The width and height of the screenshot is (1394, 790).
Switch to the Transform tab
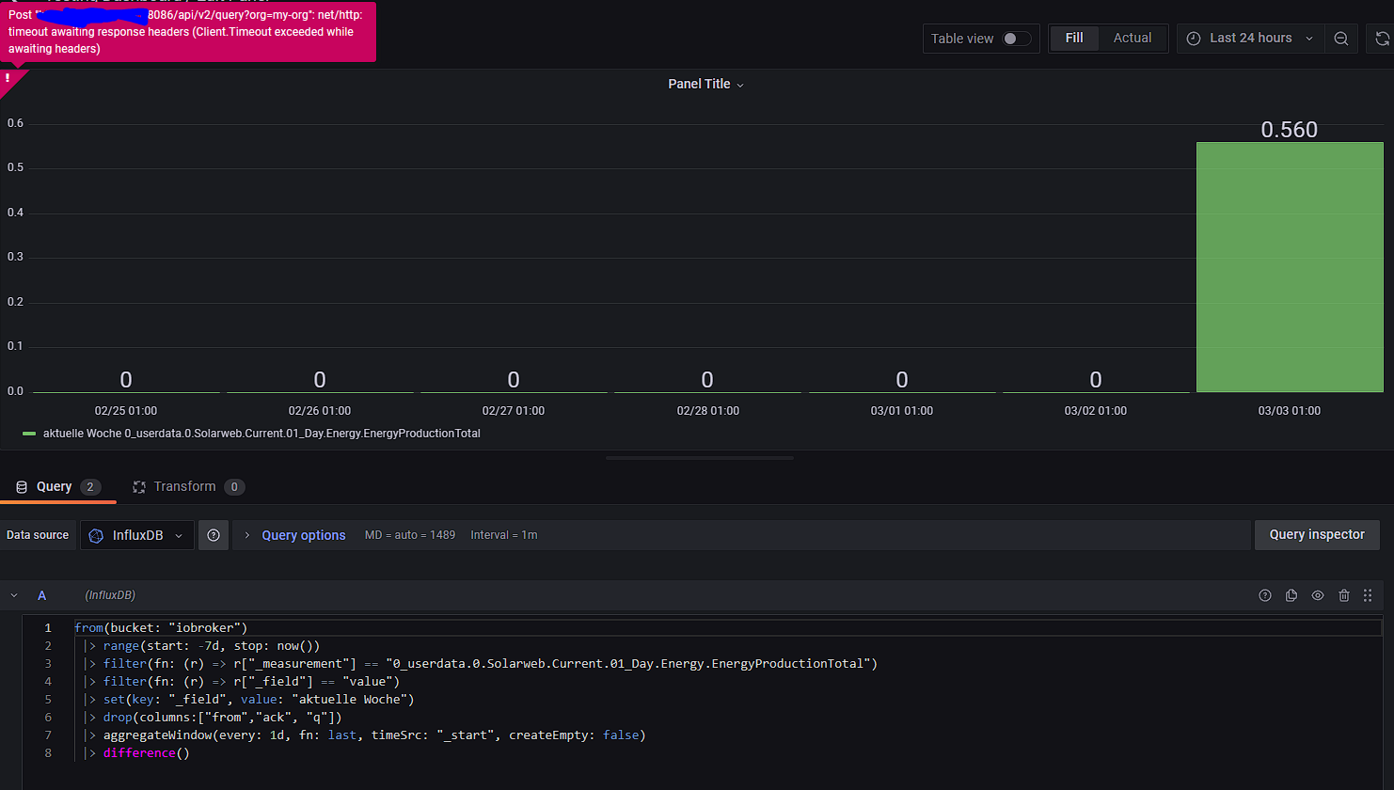188,486
